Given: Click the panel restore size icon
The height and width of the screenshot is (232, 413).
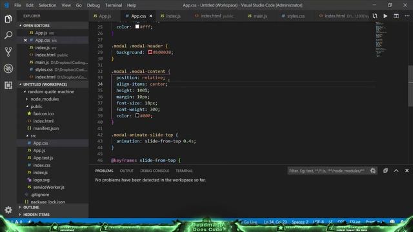Looking at the screenshot, I should click(x=385, y=171).
